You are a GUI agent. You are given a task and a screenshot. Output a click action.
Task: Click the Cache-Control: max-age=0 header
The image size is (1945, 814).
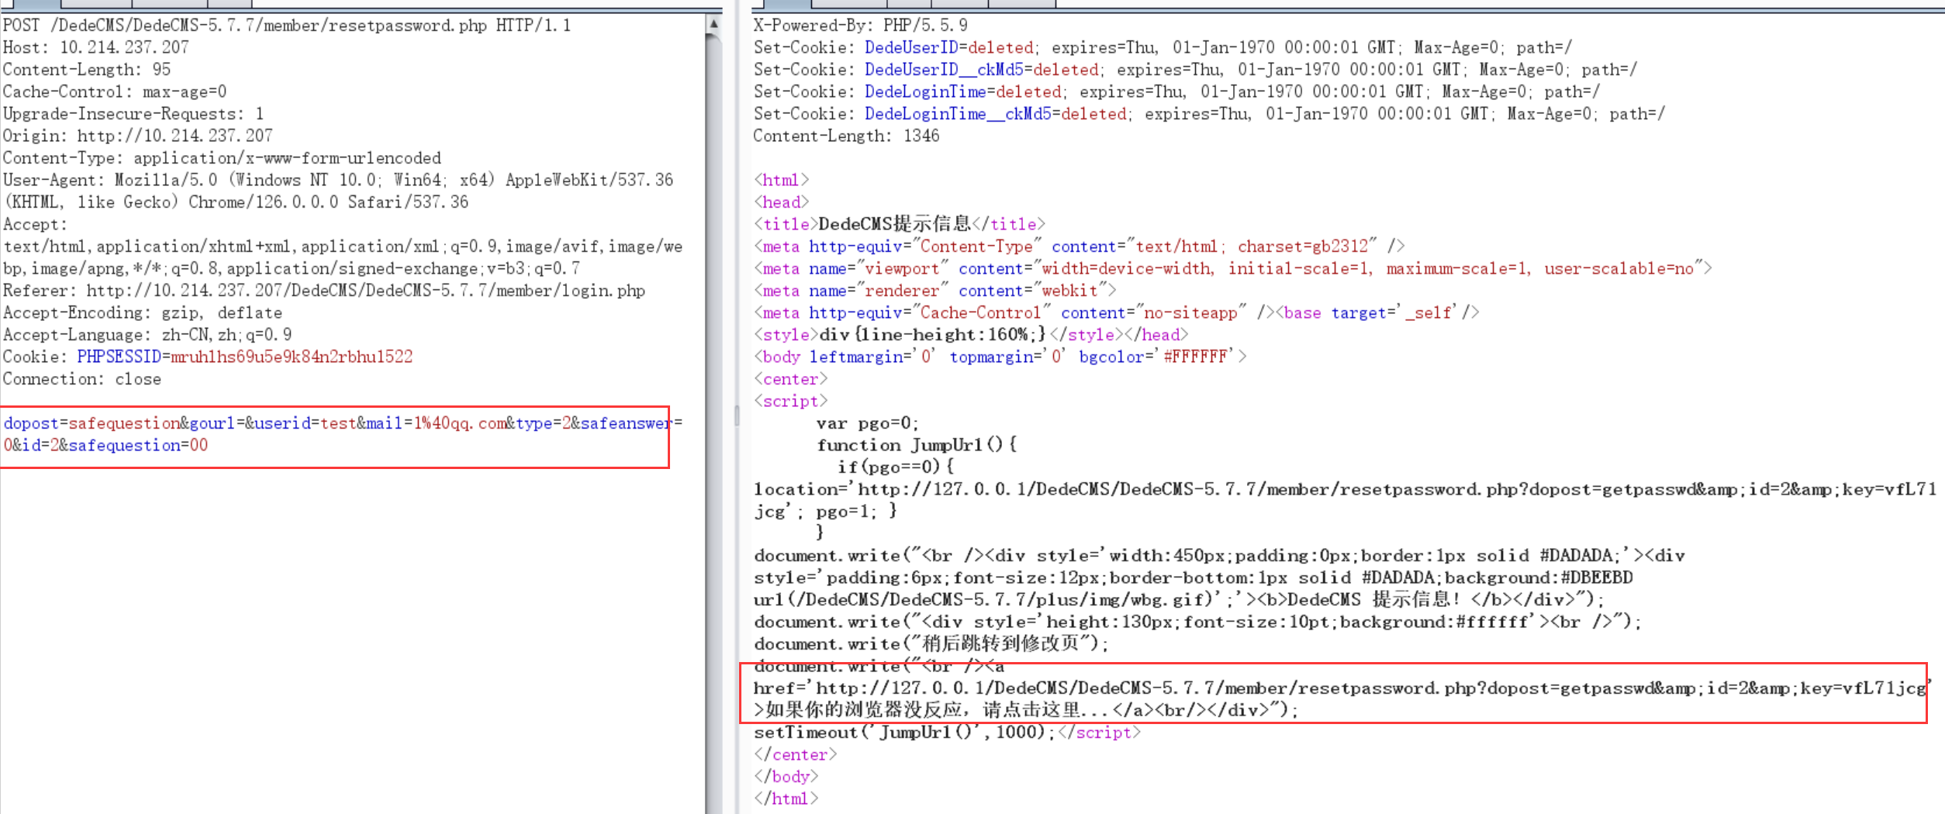point(115,91)
